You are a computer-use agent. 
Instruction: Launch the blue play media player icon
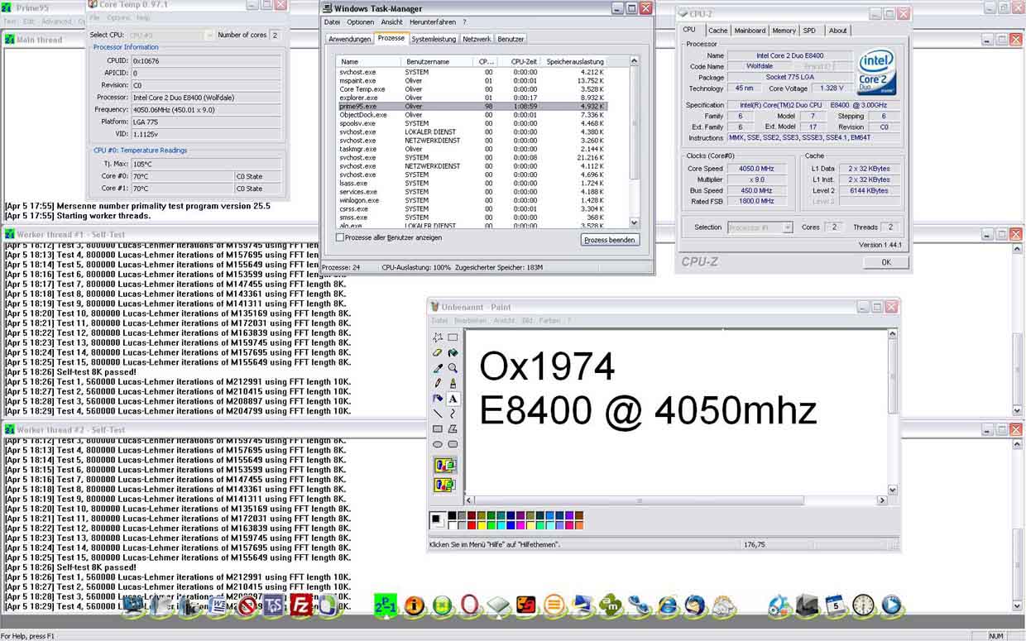point(891,605)
